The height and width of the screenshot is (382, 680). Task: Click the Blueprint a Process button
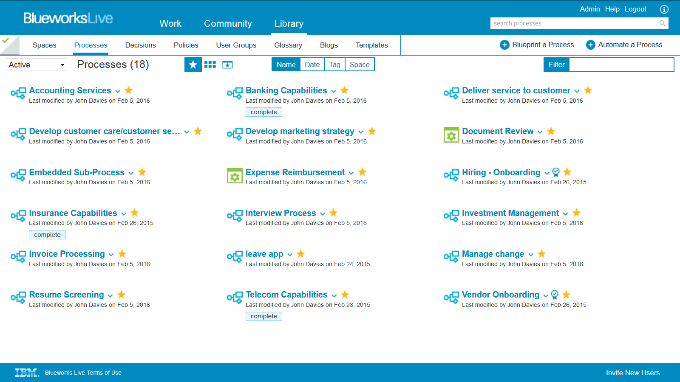tap(537, 45)
